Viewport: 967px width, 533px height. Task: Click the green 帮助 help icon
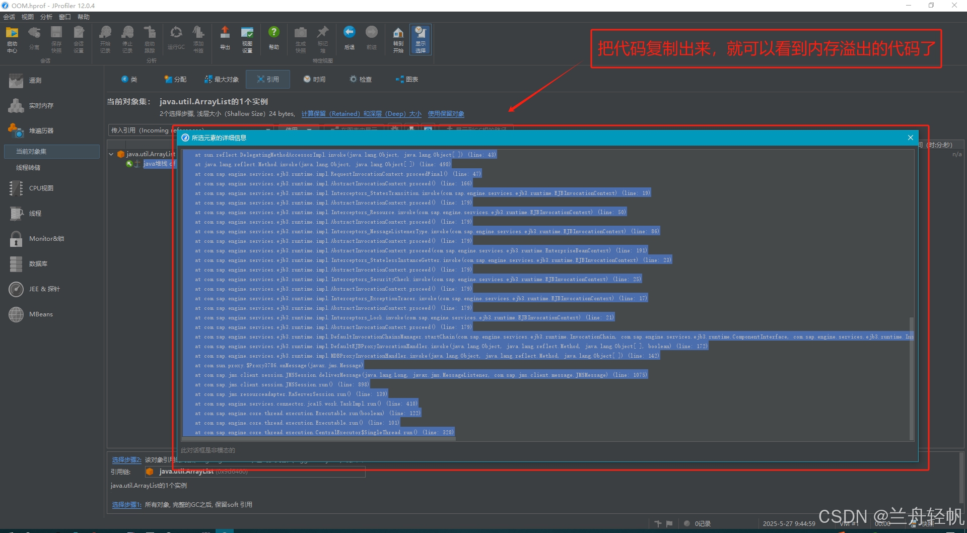[274, 38]
